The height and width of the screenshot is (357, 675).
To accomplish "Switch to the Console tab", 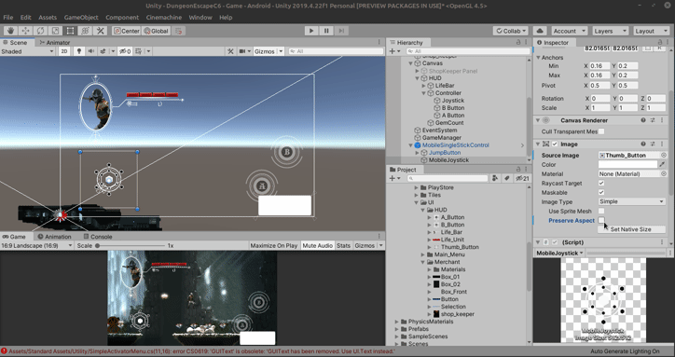I will tap(98, 237).
